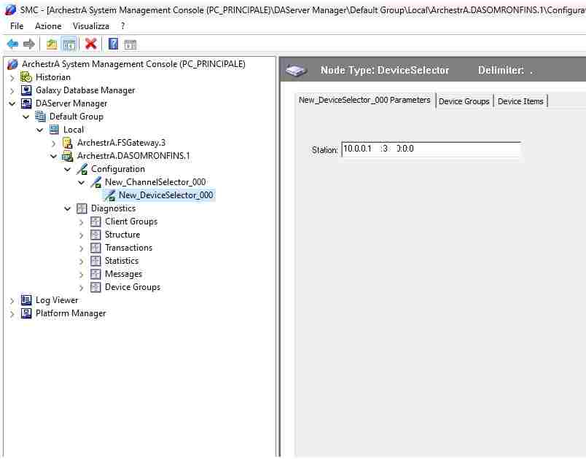Select the Structure label in Diagnostics

click(122, 235)
